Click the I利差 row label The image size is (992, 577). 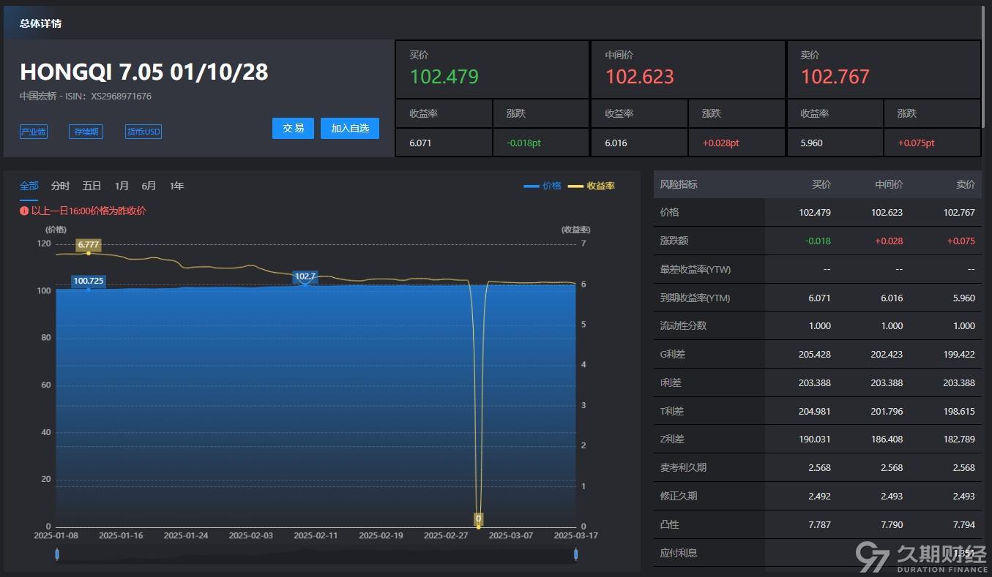pos(671,382)
